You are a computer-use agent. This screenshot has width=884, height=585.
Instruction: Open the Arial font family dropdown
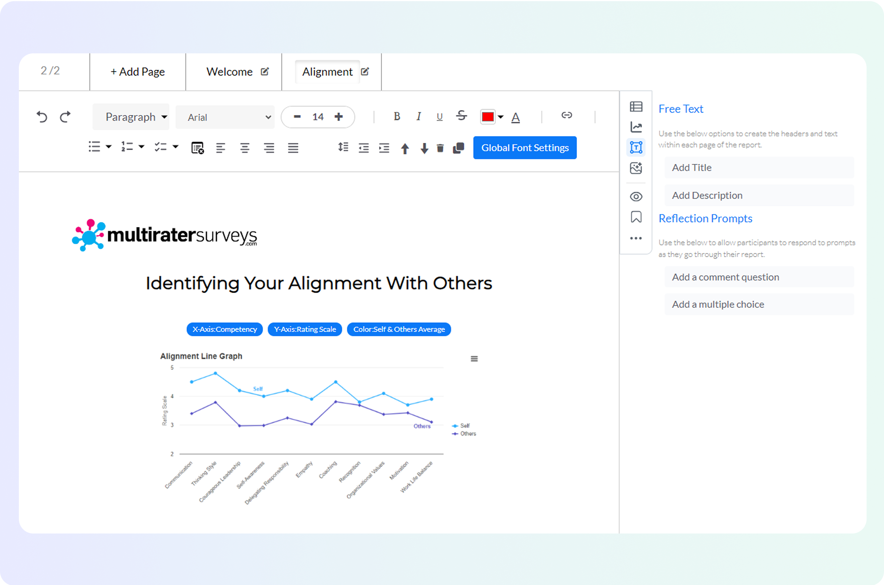[225, 118]
